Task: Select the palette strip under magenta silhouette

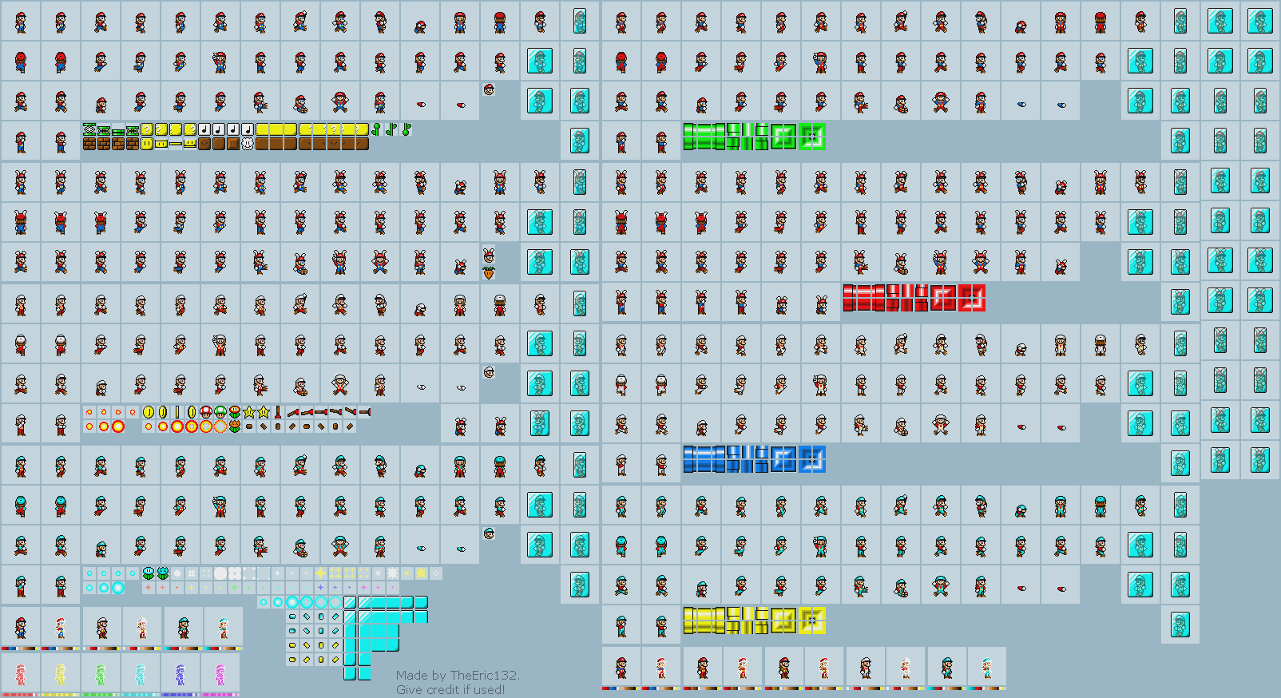Action: [x=220, y=695]
